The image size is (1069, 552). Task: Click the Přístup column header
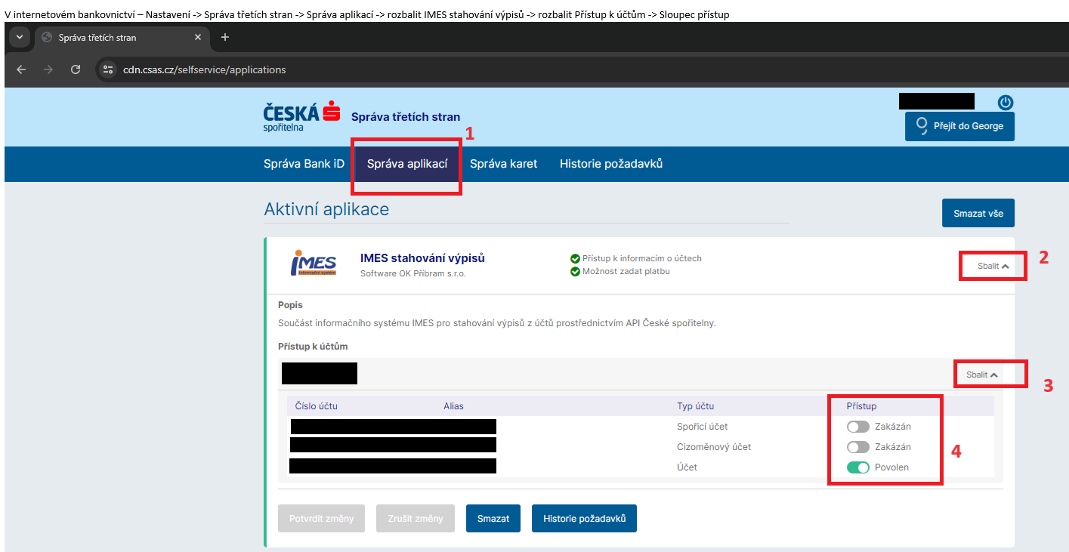pos(861,406)
